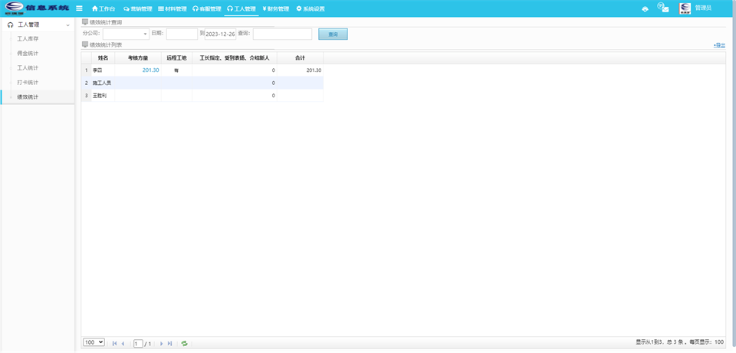Click the start date input field
The width and height of the screenshot is (736, 353).
coord(182,34)
